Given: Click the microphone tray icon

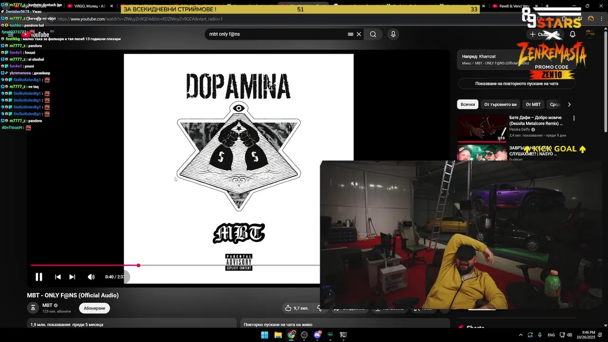Looking at the screenshot, I should (540, 335).
